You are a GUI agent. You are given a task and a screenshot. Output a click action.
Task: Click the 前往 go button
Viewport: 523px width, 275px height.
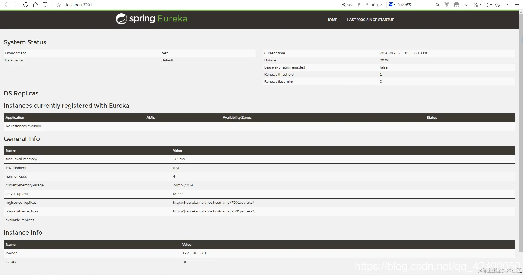click(x=377, y=5)
